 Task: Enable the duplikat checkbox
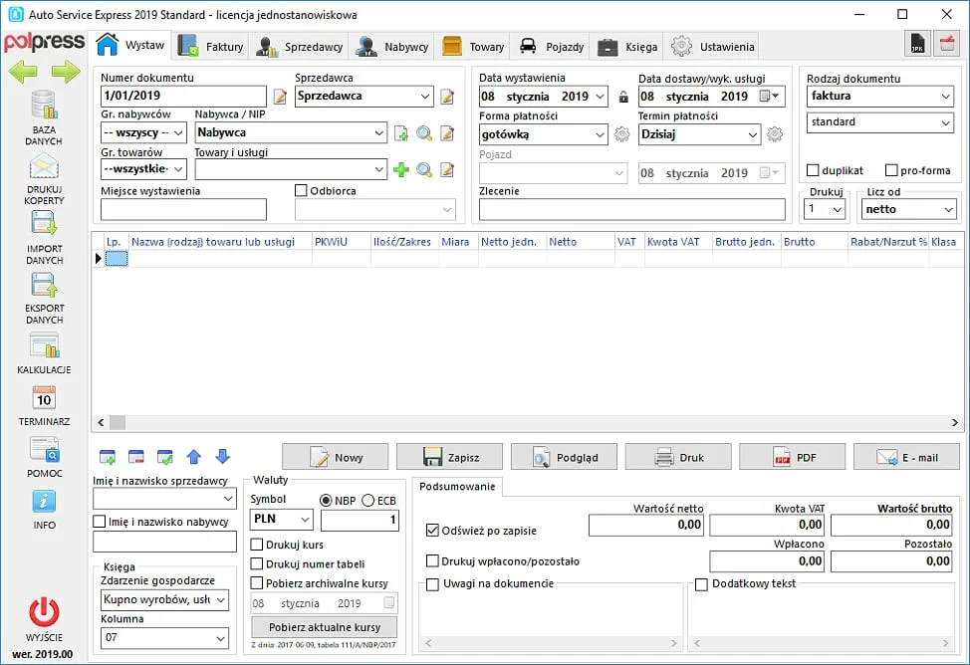click(814, 170)
